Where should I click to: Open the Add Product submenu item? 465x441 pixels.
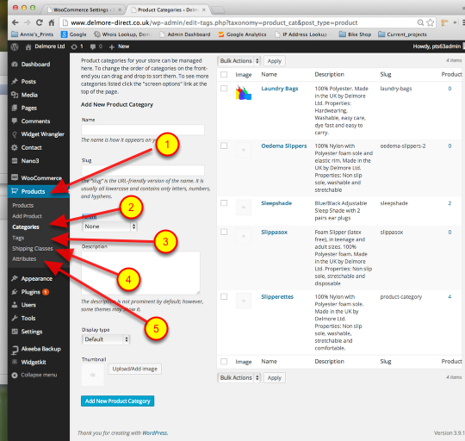(27, 216)
